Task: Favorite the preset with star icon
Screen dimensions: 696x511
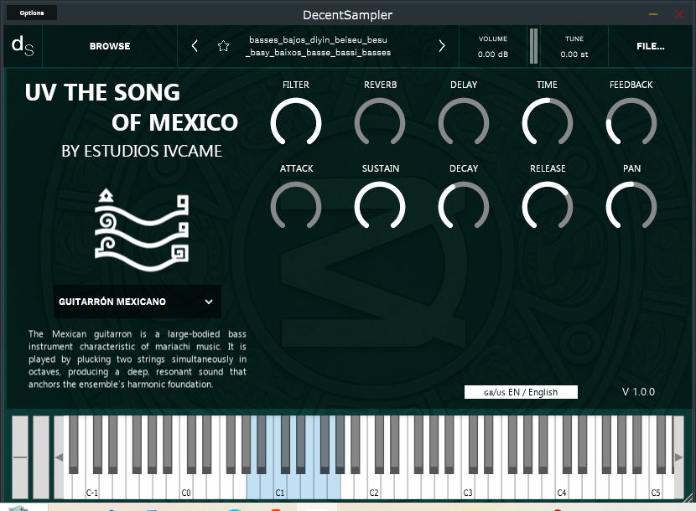Action: [x=223, y=46]
